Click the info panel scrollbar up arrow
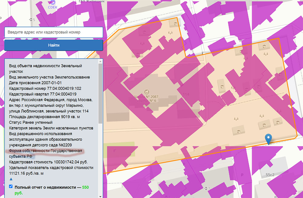Viewport: 303px width, 198px height. pyautogui.click(x=100, y=62)
